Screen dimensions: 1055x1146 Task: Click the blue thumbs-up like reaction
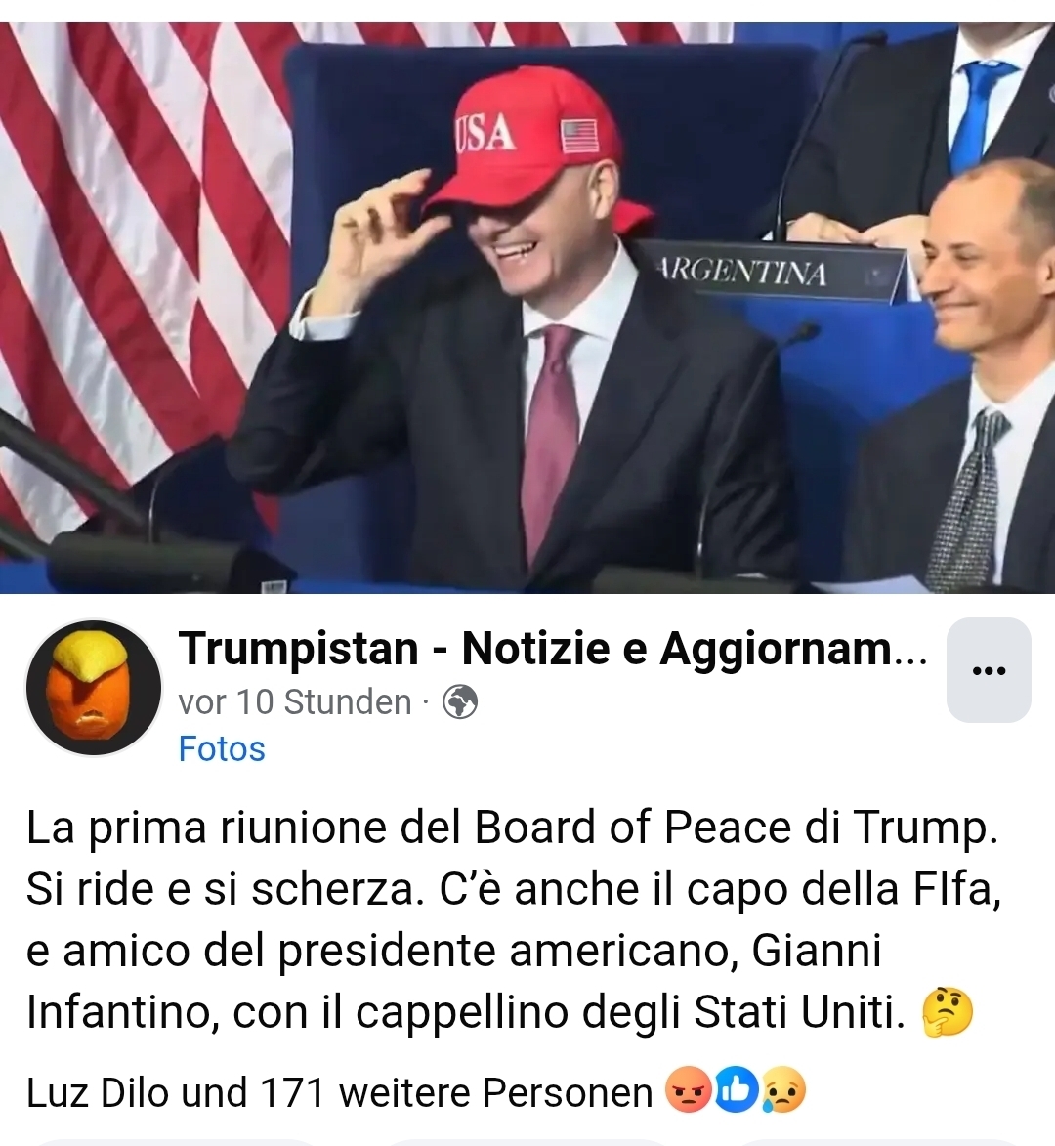(x=735, y=1092)
